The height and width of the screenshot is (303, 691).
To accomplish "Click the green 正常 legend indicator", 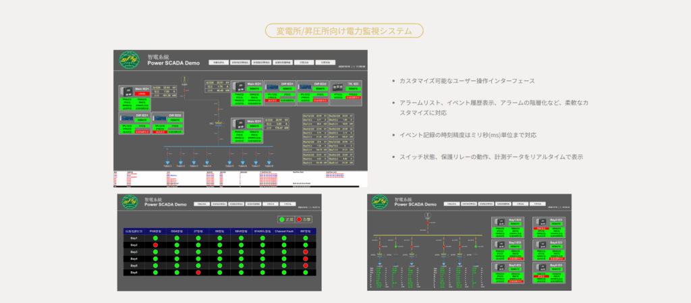I will tap(282, 220).
